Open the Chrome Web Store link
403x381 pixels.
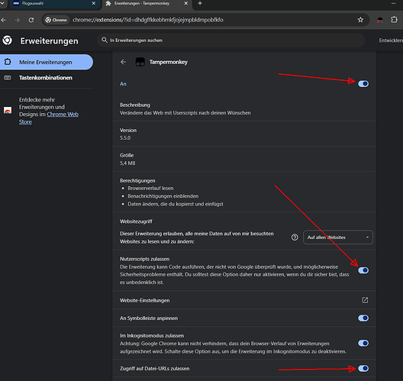point(49,118)
